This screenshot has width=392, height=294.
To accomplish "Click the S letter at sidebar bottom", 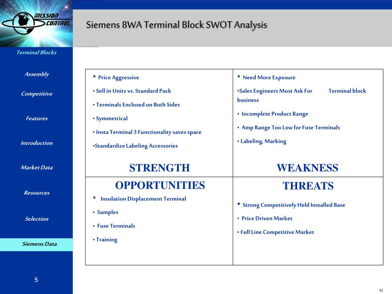I will pyautogui.click(x=36, y=280).
